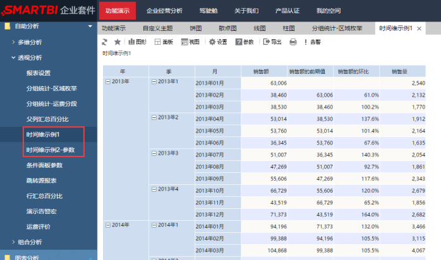This screenshot has height=260, width=441.
Task: Close the 时间维示例1 tab
Action: tap(419, 28)
